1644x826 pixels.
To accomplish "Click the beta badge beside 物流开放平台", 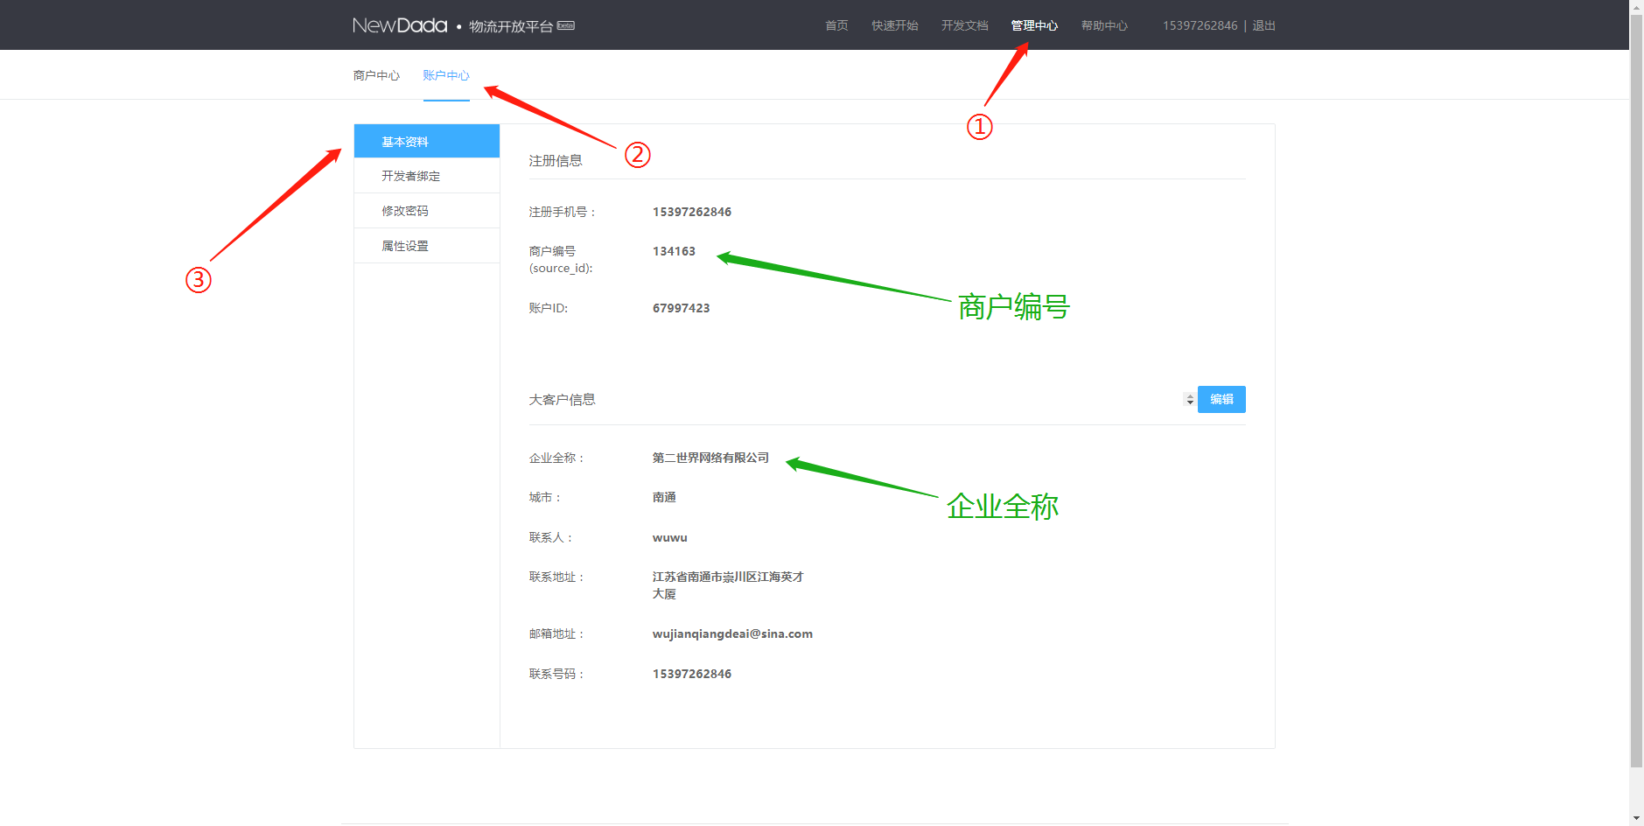I will 566,25.
